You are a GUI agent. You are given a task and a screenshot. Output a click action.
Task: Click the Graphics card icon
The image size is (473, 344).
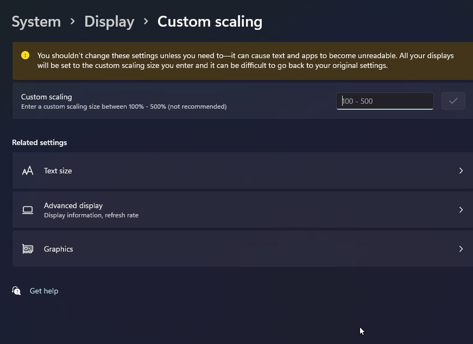(28, 249)
